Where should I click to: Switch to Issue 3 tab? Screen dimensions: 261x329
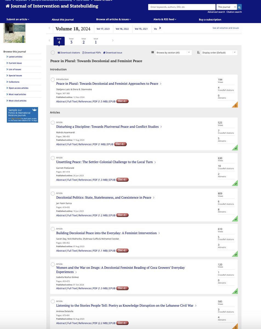click(71, 41)
